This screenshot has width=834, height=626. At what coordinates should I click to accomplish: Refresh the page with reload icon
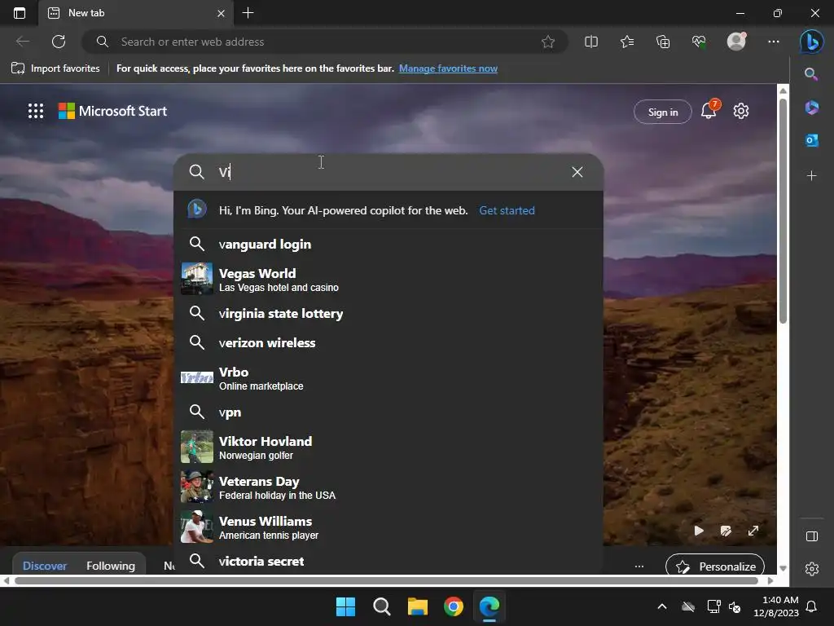click(x=59, y=42)
